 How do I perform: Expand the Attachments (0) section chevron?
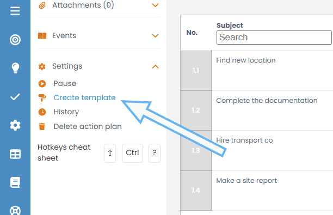[155, 5]
